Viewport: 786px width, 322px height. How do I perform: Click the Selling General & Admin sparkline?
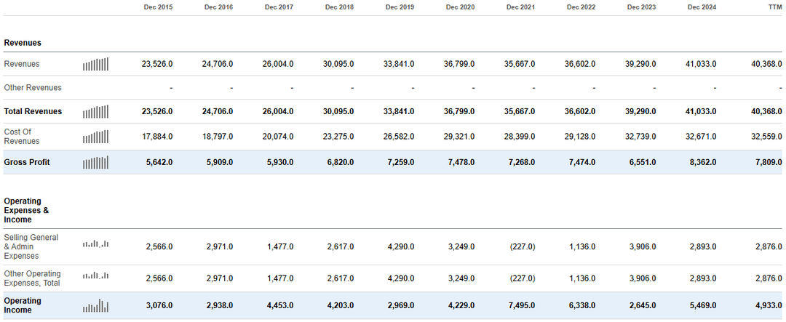pyautogui.click(x=95, y=244)
